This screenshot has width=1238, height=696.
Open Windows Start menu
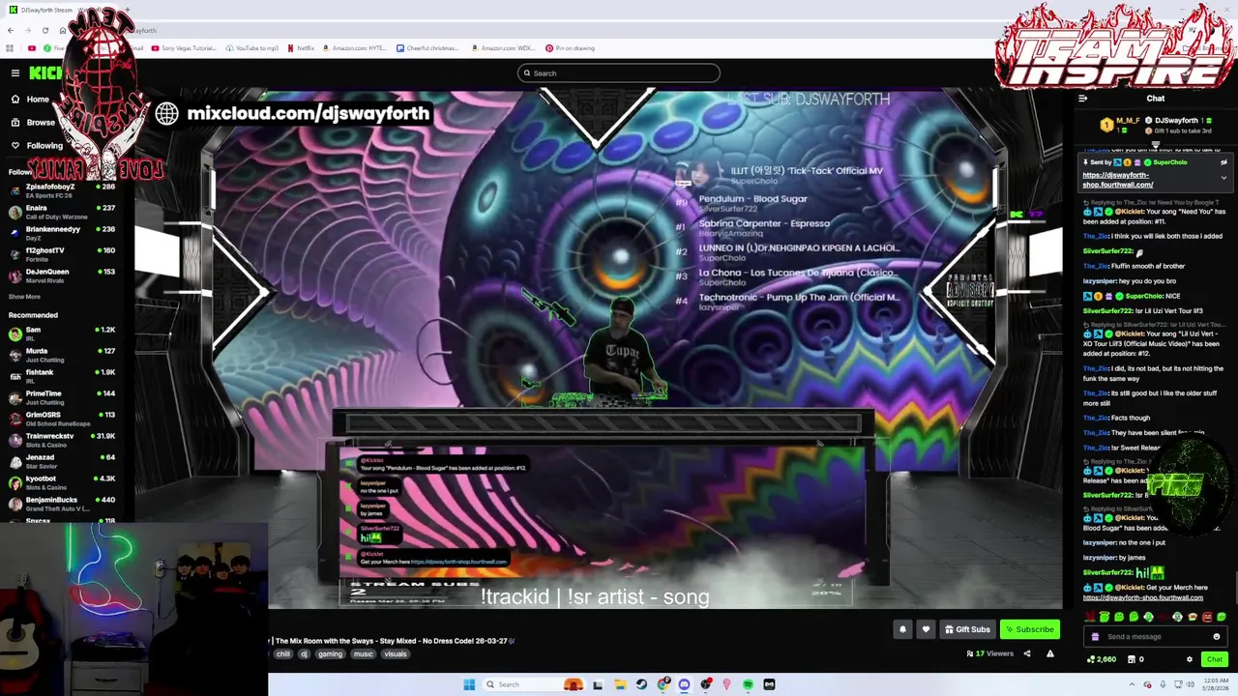[469, 684]
